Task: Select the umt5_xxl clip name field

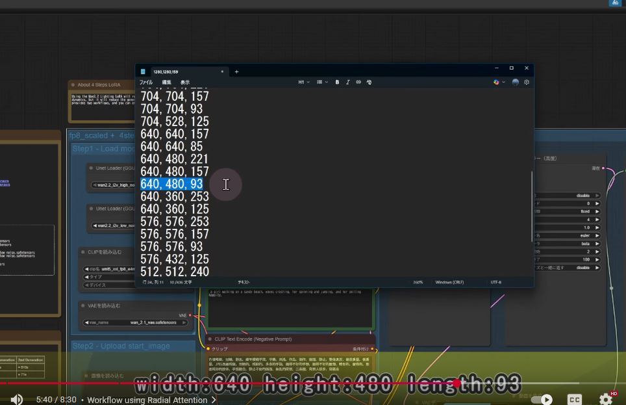Action: click(109, 269)
